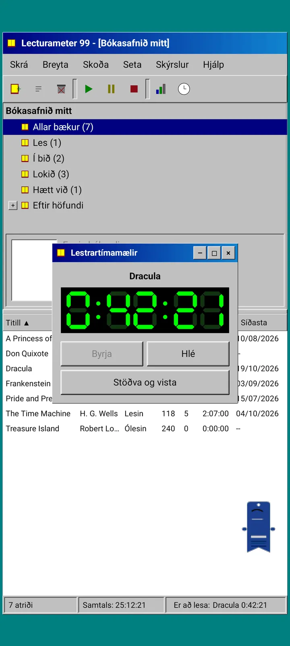Sort by the Síðasta column header
The width and height of the screenshot is (290, 646).
262,323
